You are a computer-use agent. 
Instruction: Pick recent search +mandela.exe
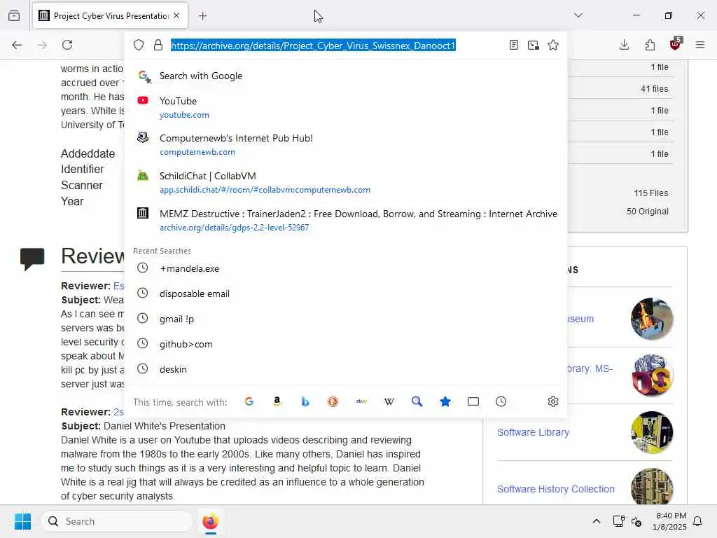[346, 268]
